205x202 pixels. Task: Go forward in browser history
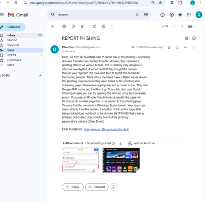7,2
